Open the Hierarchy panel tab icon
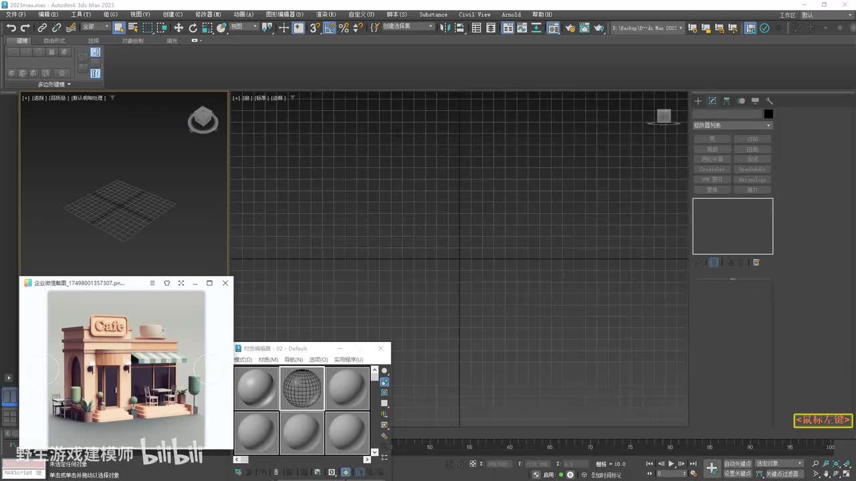This screenshot has width=856, height=481. click(726, 101)
